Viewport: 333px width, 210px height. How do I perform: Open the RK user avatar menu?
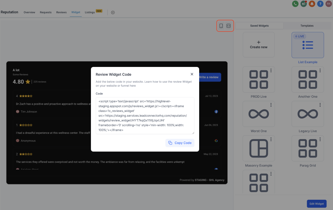pos(328,4)
